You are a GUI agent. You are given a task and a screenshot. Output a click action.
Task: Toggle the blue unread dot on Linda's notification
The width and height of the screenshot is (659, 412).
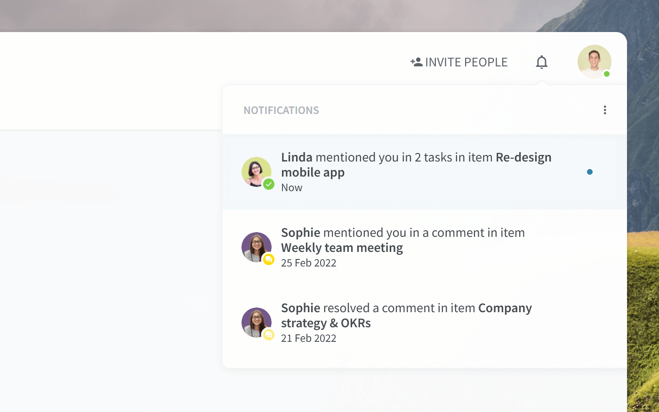pos(590,172)
